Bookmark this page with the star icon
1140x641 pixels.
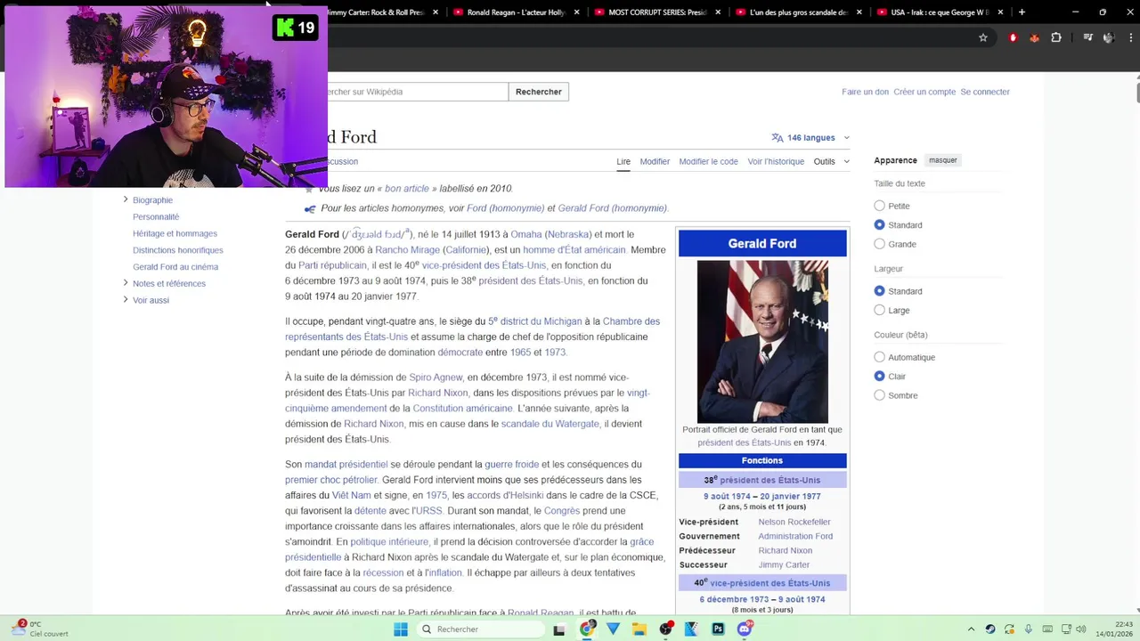(x=983, y=37)
